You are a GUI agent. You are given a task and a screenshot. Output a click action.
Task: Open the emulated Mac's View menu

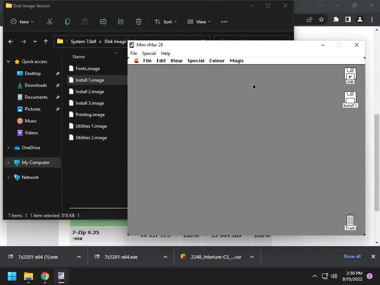point(176,60)
